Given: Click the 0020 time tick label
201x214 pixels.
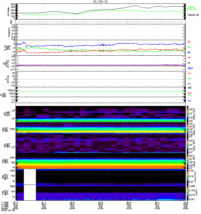Looking at the screenshot, I should 44,208.
